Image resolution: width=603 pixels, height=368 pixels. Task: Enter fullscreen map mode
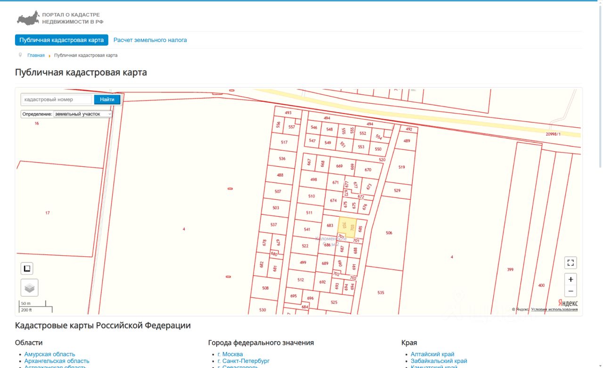(x=570, y=263)
